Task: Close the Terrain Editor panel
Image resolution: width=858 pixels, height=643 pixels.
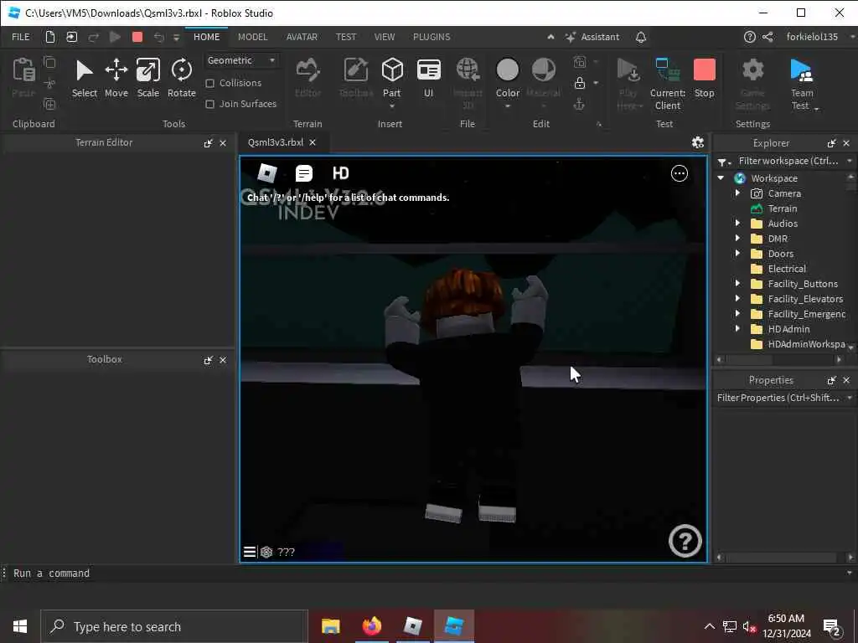Action: click(223, 143)
